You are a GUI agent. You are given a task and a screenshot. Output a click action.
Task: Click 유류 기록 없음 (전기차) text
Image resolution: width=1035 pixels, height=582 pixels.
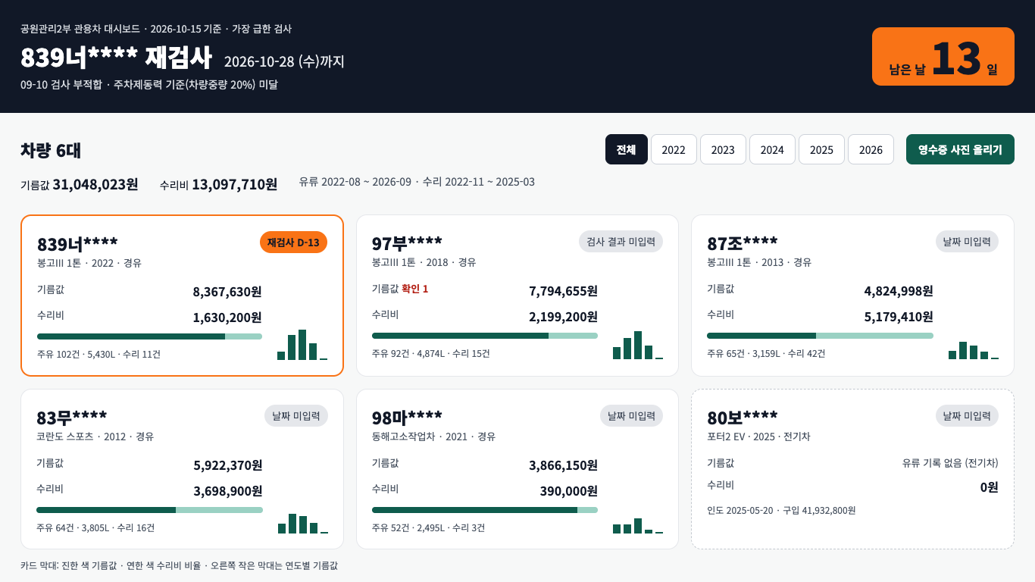pos(950,463)
